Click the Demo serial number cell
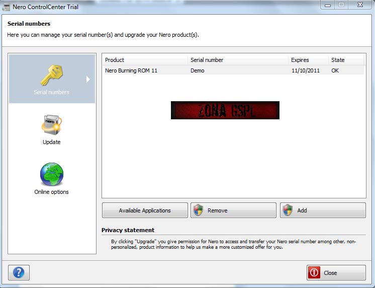 (198, 70)
